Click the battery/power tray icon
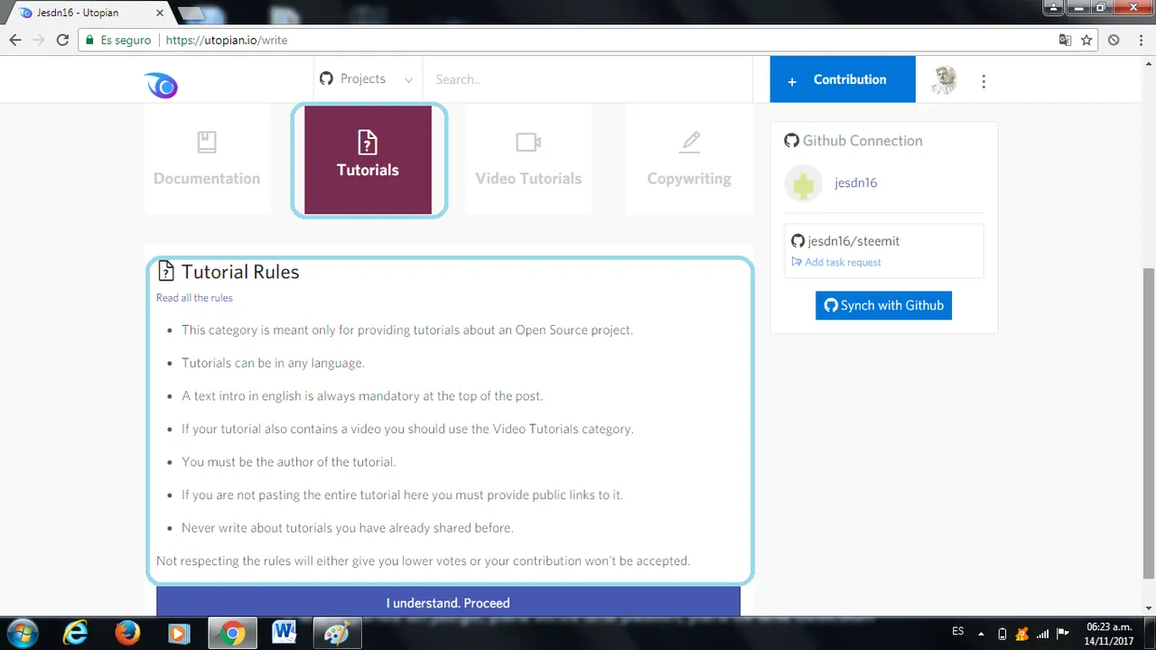This screenshot has width=1156, height=650. 1002,634
